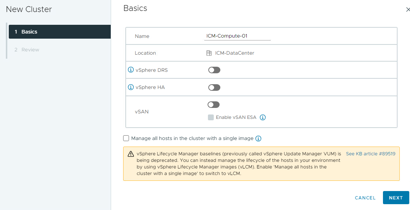Click the CANCEL button
The image size is (410, 210).
tap(365, 198)
